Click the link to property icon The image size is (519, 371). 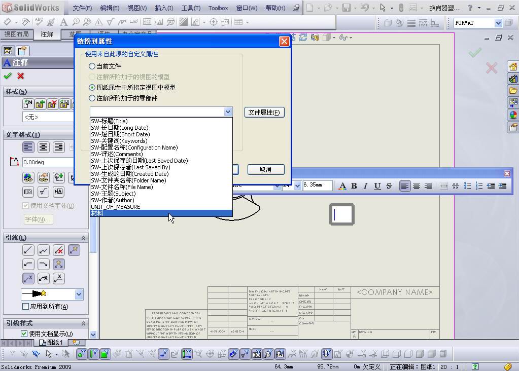coord(43,177)
